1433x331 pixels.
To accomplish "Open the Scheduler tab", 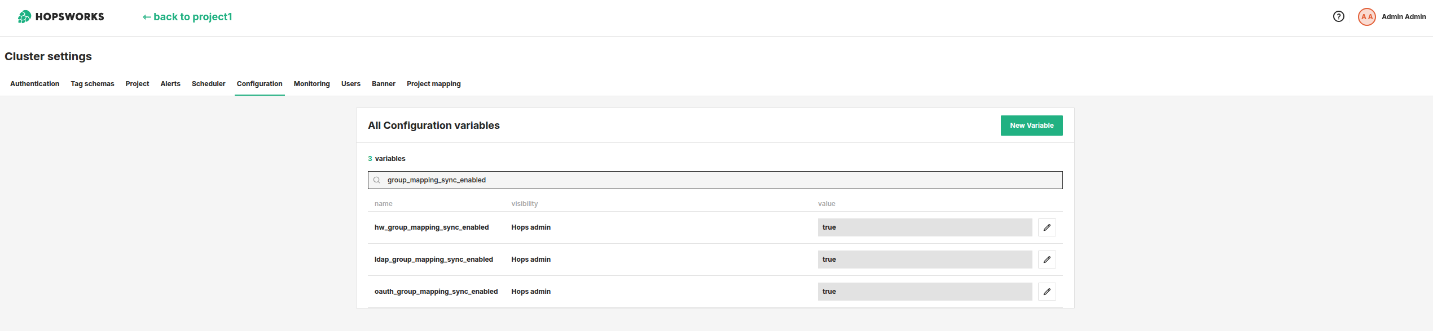I will 208,84.
